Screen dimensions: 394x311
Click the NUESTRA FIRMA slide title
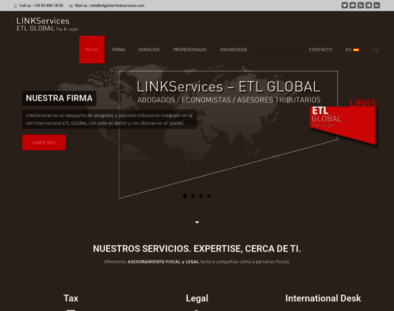click(x=59, y=98)
